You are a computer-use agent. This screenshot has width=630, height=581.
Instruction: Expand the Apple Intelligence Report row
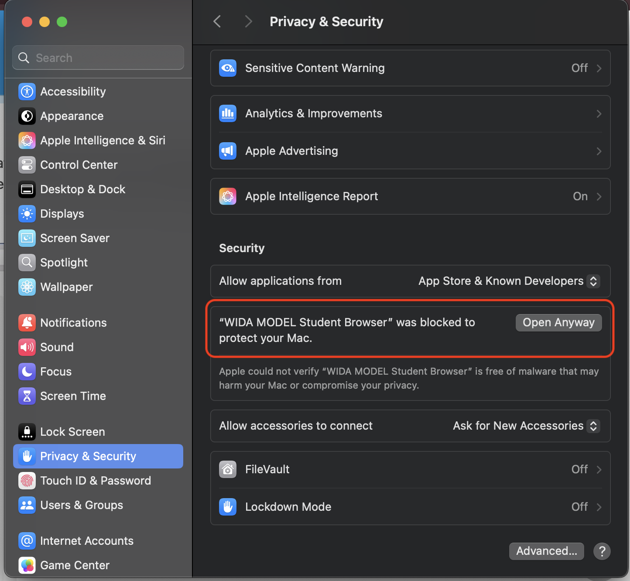(x=410, y=196)
